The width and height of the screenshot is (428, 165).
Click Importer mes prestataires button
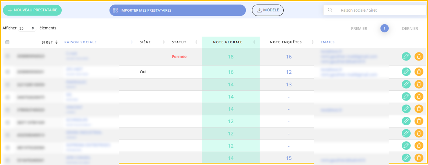click(x=177, y=10)
